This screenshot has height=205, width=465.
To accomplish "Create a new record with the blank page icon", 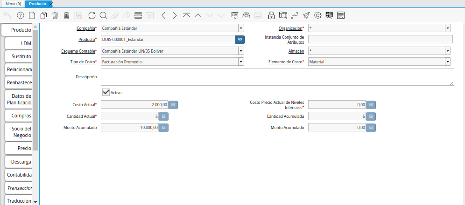I will point(32,15).
